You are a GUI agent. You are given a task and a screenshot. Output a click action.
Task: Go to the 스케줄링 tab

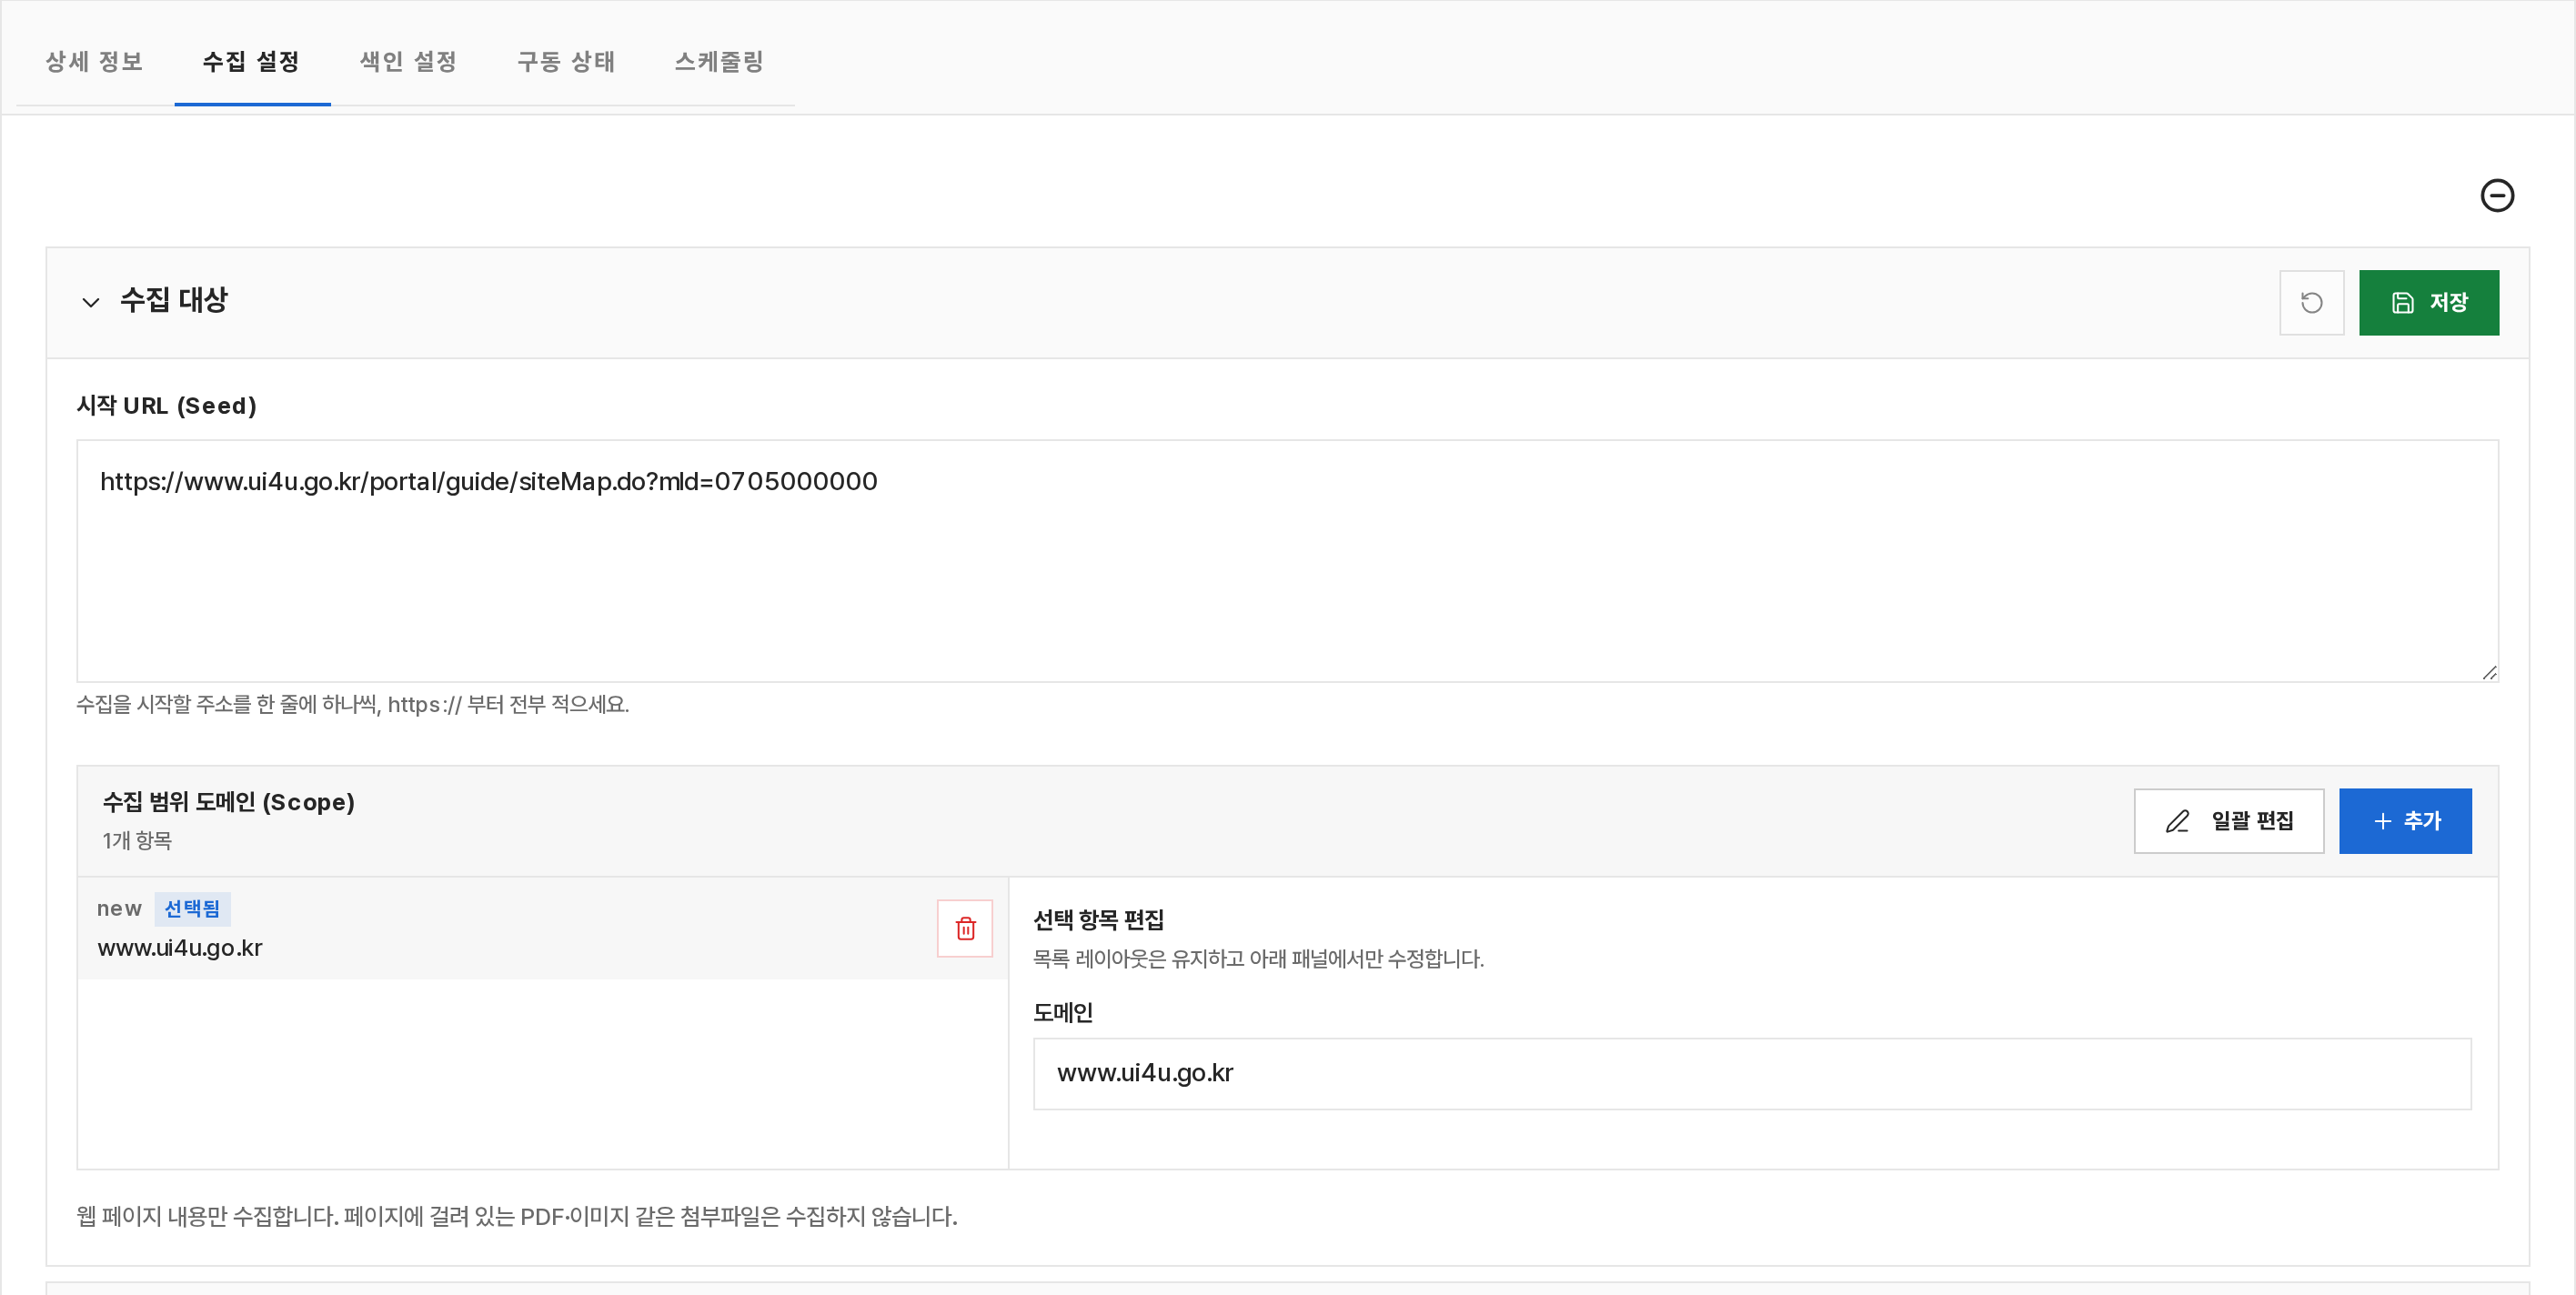click(720, 62)
